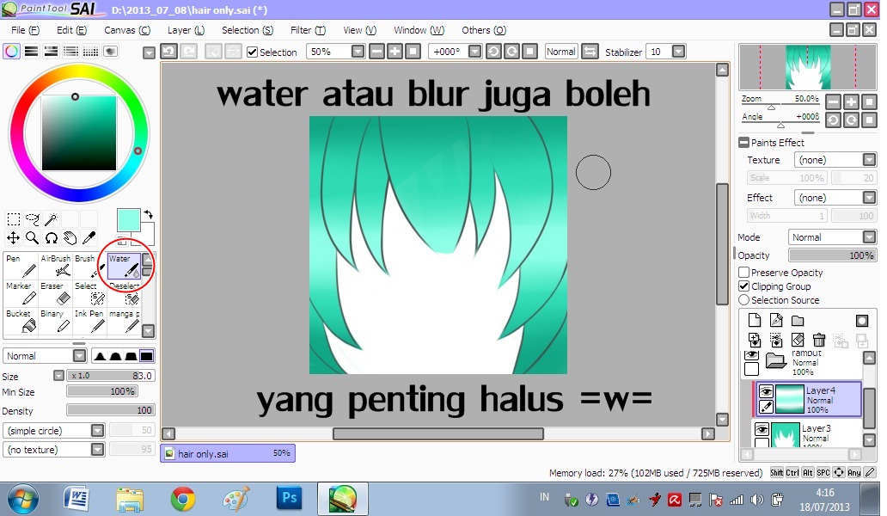Open the brush blend Normal dropdown
This screenshot has height=516, width=887.
click(x=80, y=356)
